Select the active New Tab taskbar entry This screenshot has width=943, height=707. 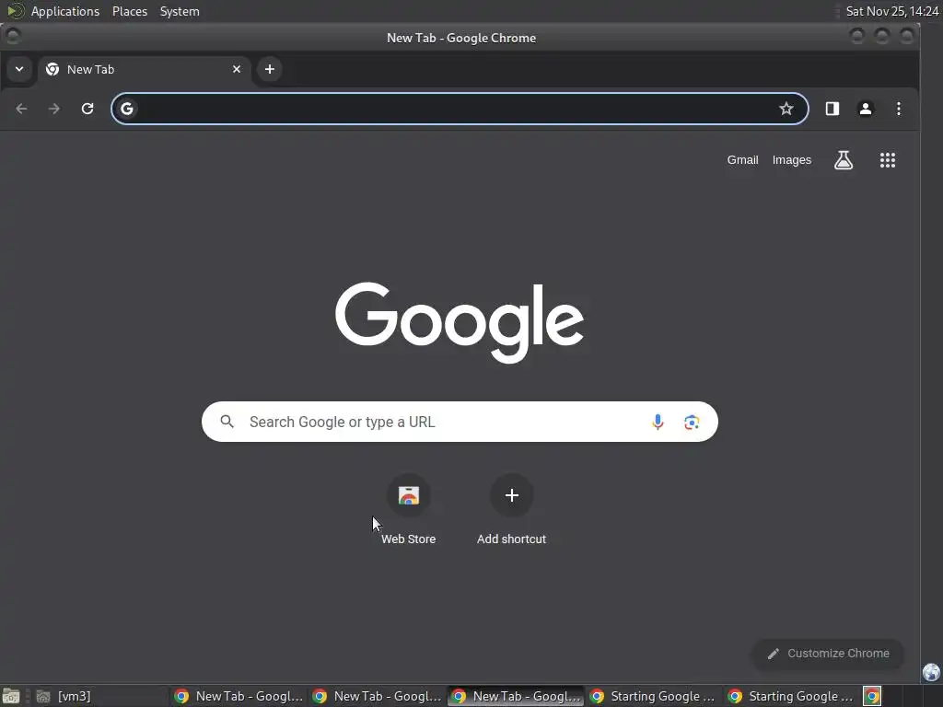coord(516,696)
